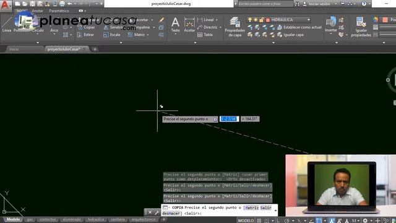Viewport: 396px width, 223px height.
Task: Open the status bar settings gear icon
Action: [365, 221]
